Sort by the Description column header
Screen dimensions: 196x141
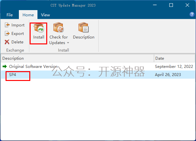tap(77, 58)
